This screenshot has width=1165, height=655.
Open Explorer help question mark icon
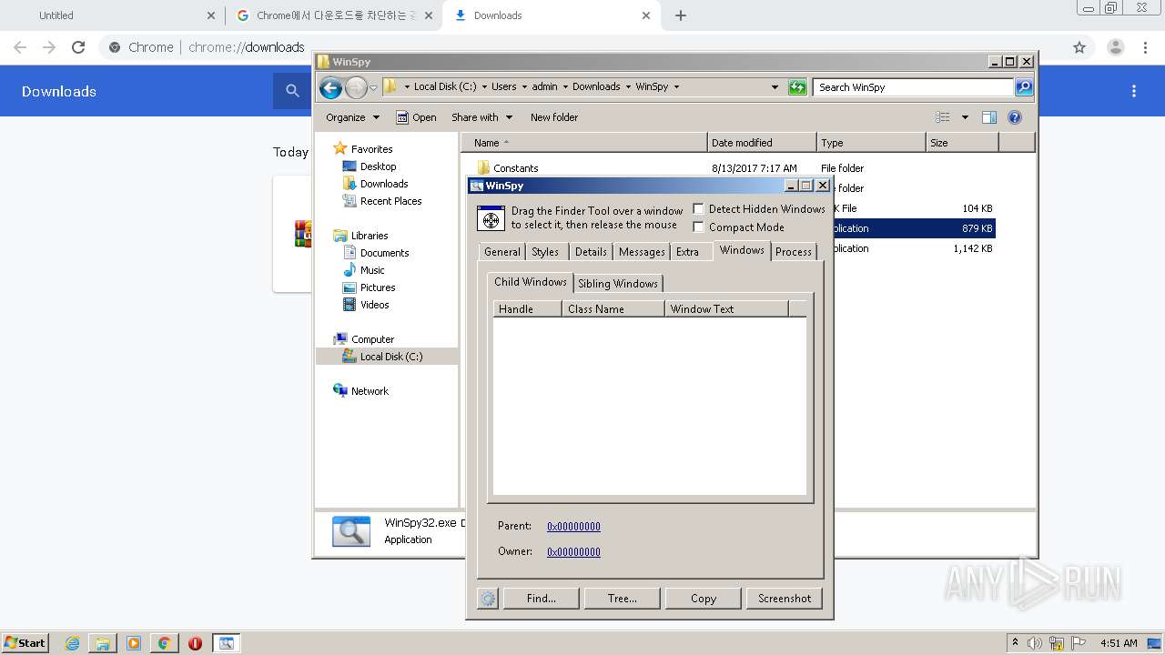point(1015,117)
